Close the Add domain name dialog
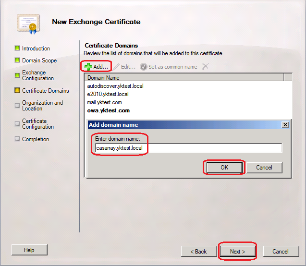Viewport: 306px width, 266px height. [x=285, y=124]
